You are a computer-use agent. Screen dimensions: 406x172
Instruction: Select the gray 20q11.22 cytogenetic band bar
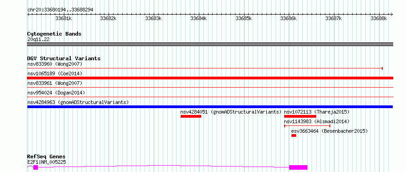(x=210, y=44)
